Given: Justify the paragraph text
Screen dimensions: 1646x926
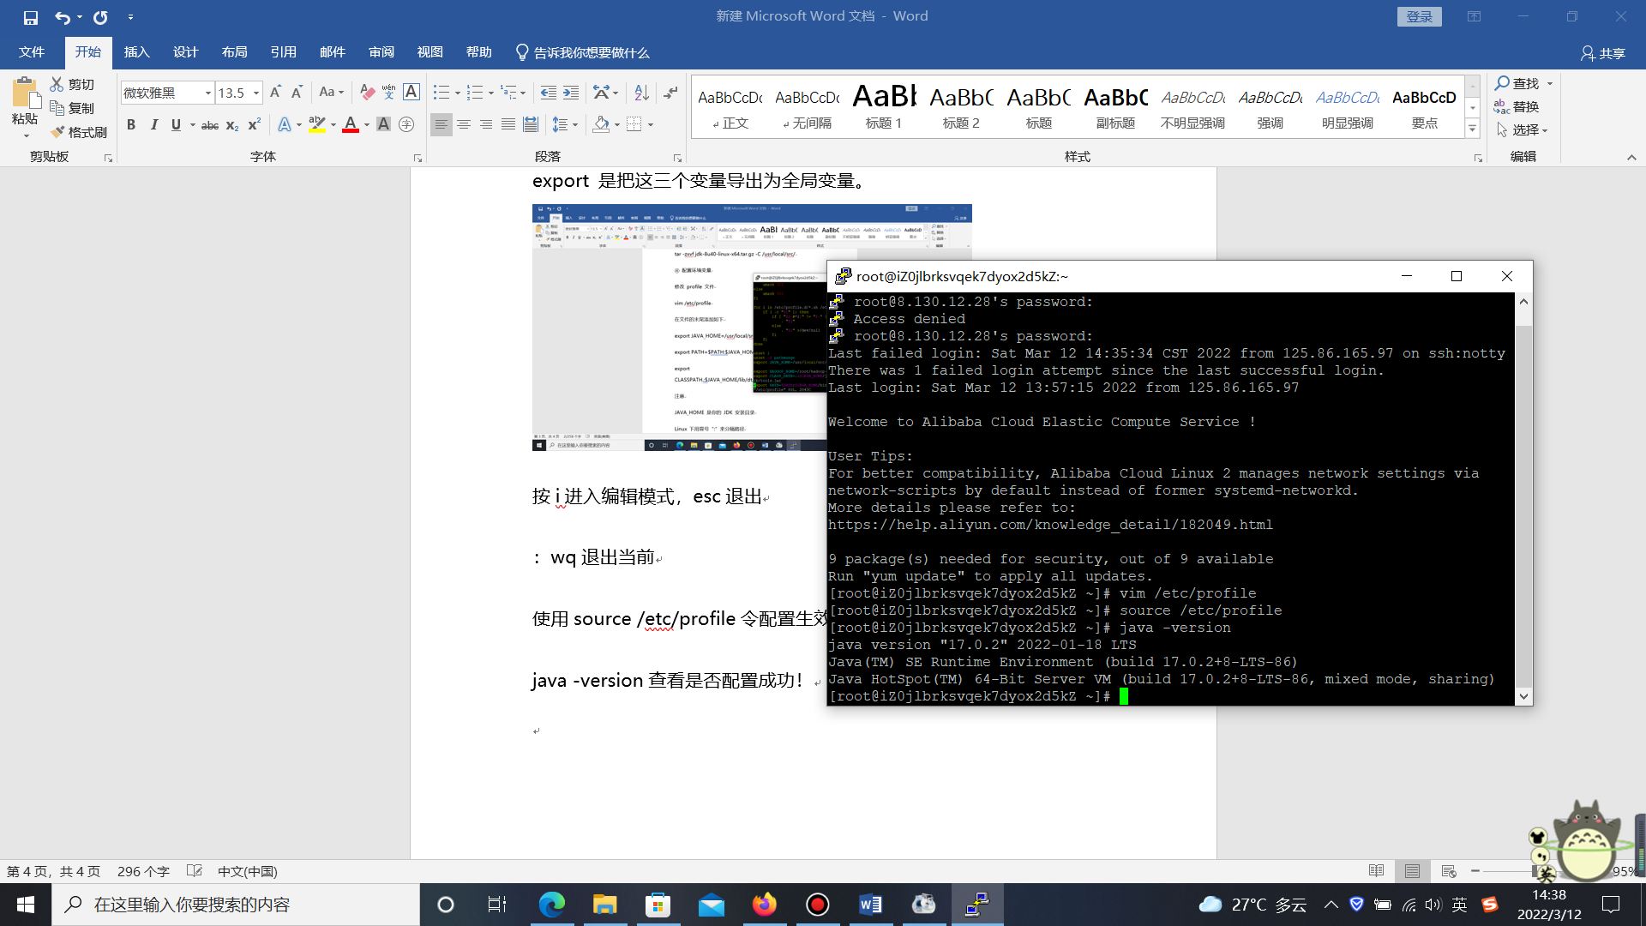Looking at the screenshot, I should pyautogui.click(x=508, y=125).
